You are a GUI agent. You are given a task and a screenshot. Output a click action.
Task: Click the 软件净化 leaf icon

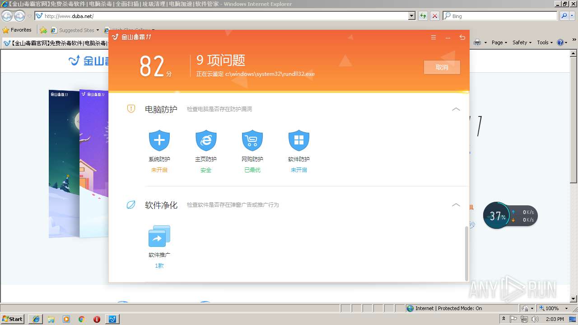pos(131,205)
